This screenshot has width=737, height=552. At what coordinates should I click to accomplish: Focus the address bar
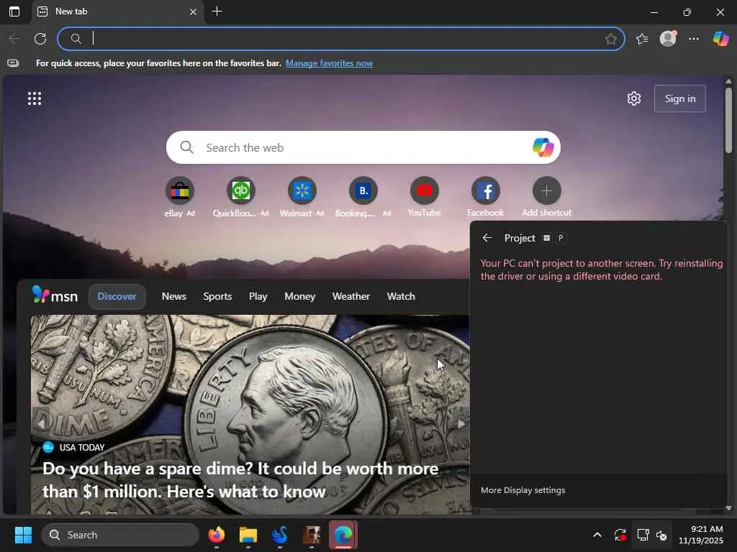(x=341, y=39)
